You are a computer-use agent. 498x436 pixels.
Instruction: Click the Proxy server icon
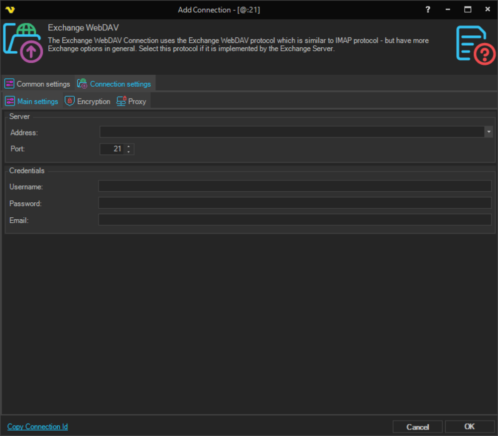coord(121,101)
